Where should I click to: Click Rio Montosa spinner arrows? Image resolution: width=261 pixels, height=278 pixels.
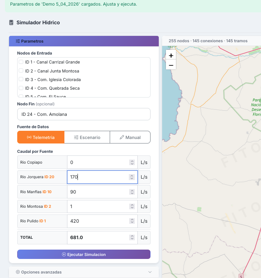tap(132, 206)
